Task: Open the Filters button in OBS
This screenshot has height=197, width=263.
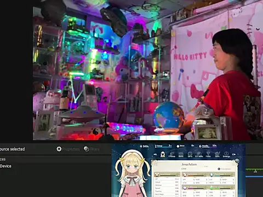Action: (x=92, y=149)
